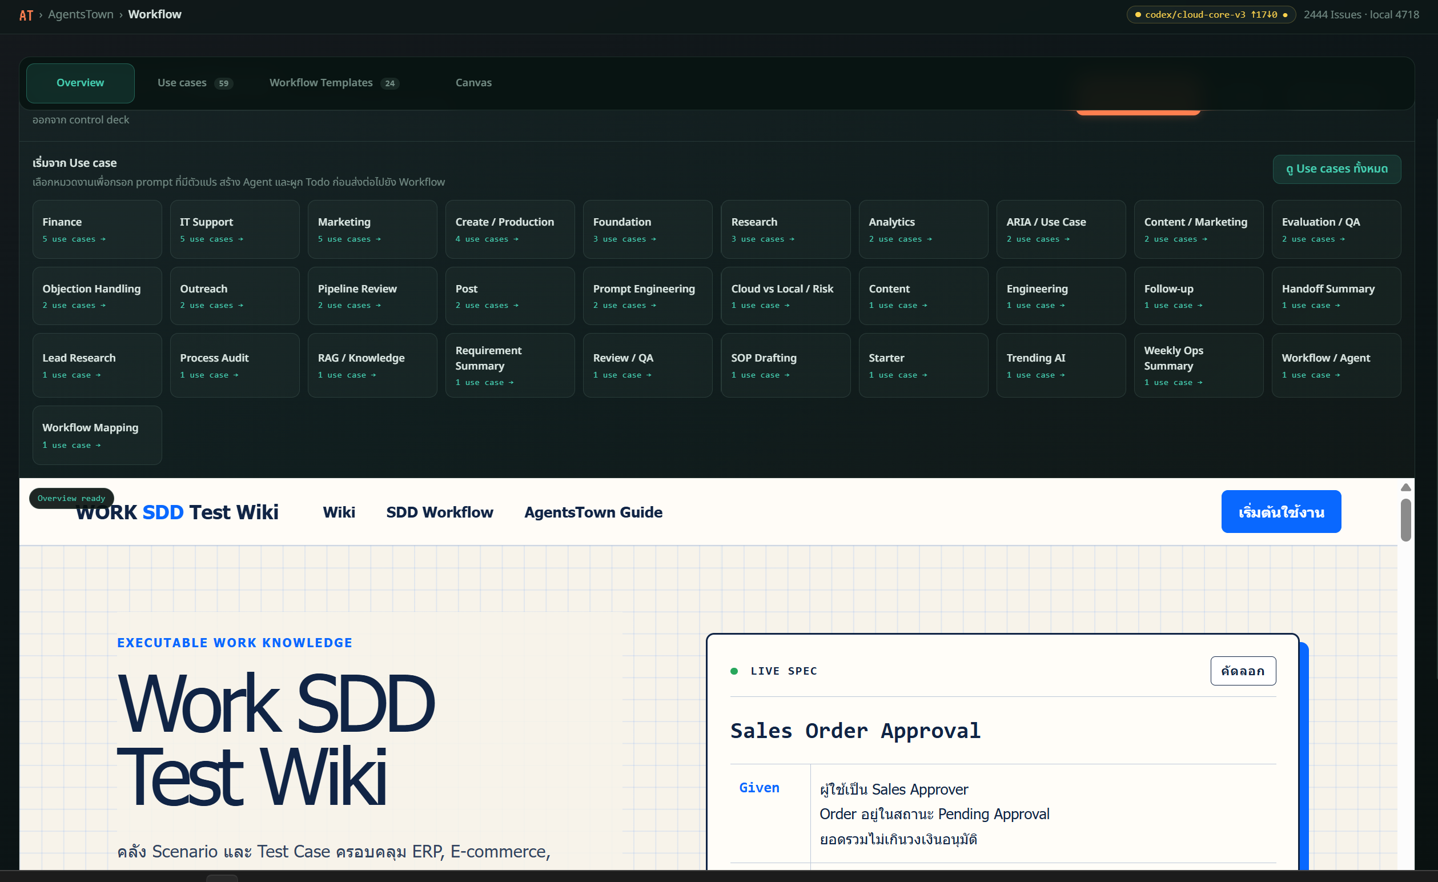Select the Outreach category card
The height and width of the screenshot is (882, 1438).
click(x=235, y=296)
